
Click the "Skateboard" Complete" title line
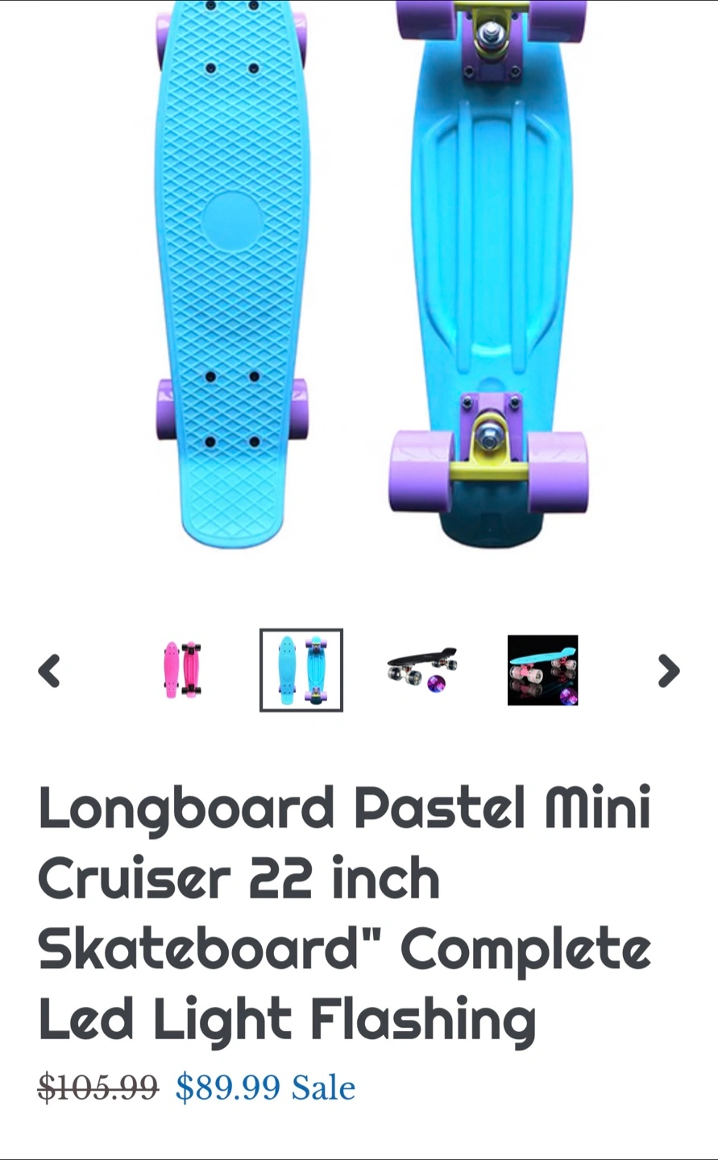344,949
